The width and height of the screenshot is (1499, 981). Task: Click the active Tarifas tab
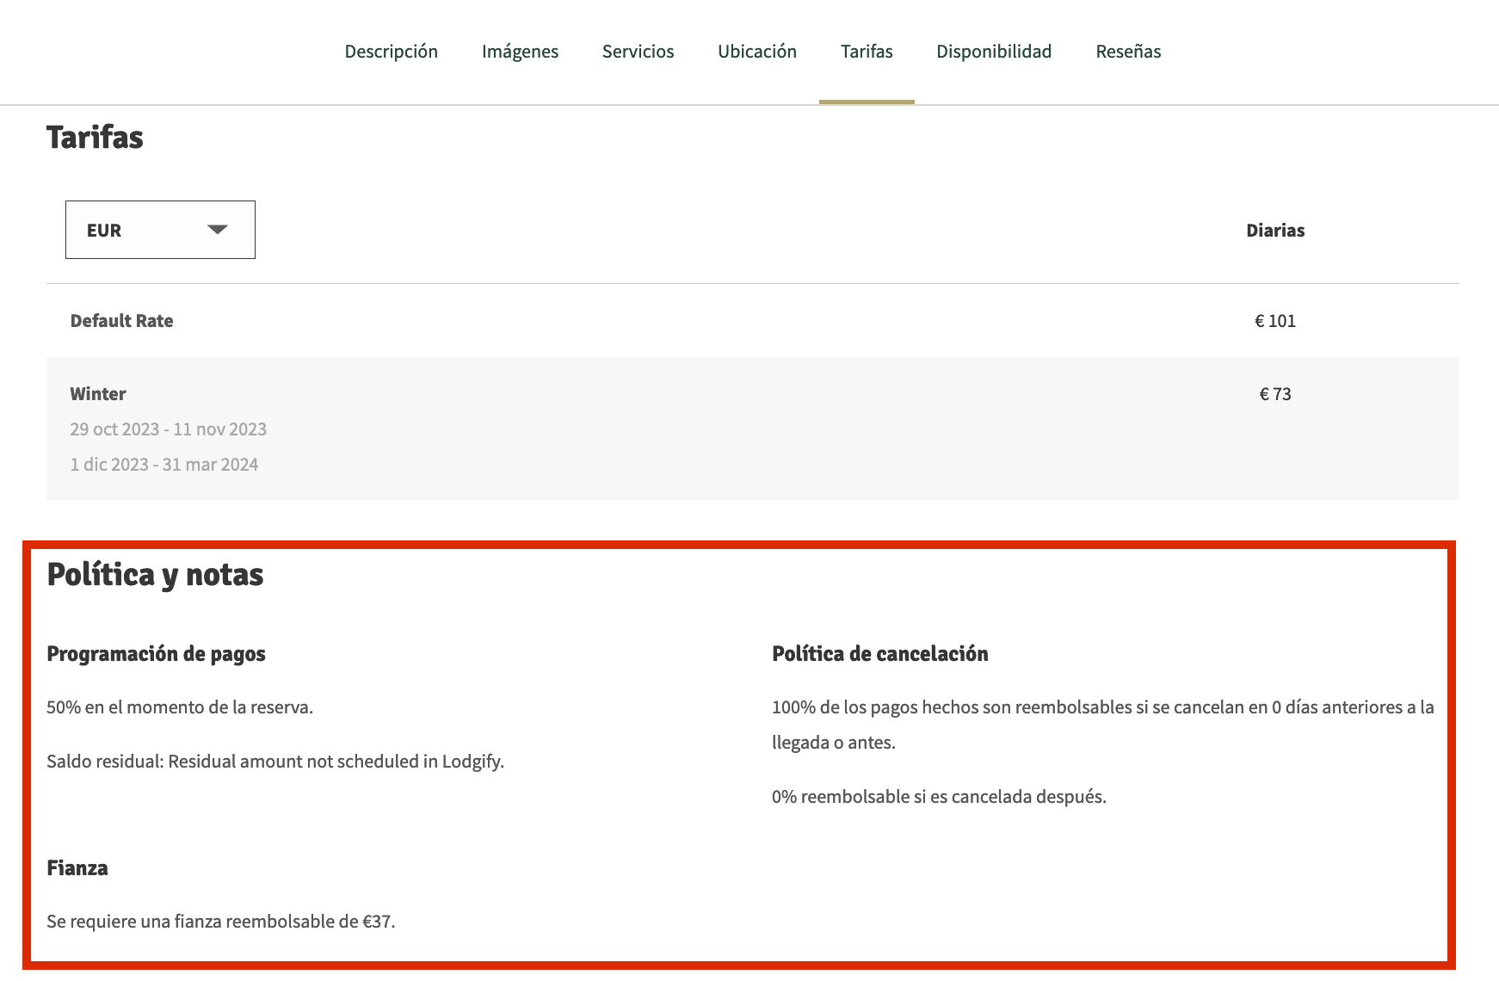tap(866, 52)
